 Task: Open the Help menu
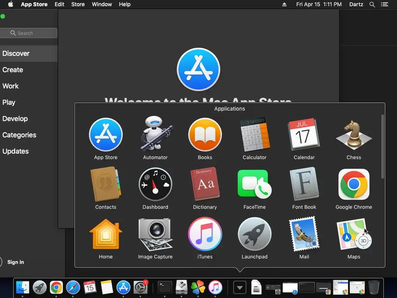[x=125, y=4]
